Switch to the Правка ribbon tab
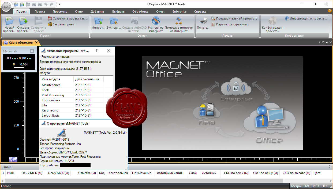 (x=40, y=11)
